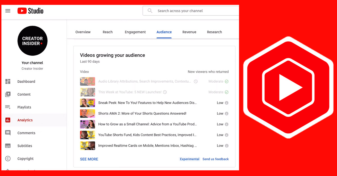Screen dimensions: 337x176
Task: Open Shorts AMA 2 video thumbnail
Action: coord(88,114)
